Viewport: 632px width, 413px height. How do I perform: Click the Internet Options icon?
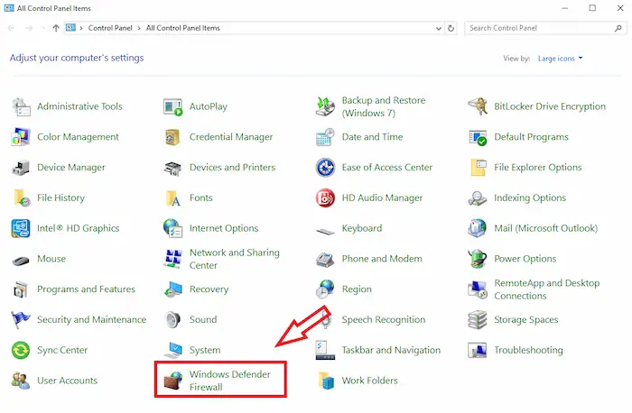[173, 228]
